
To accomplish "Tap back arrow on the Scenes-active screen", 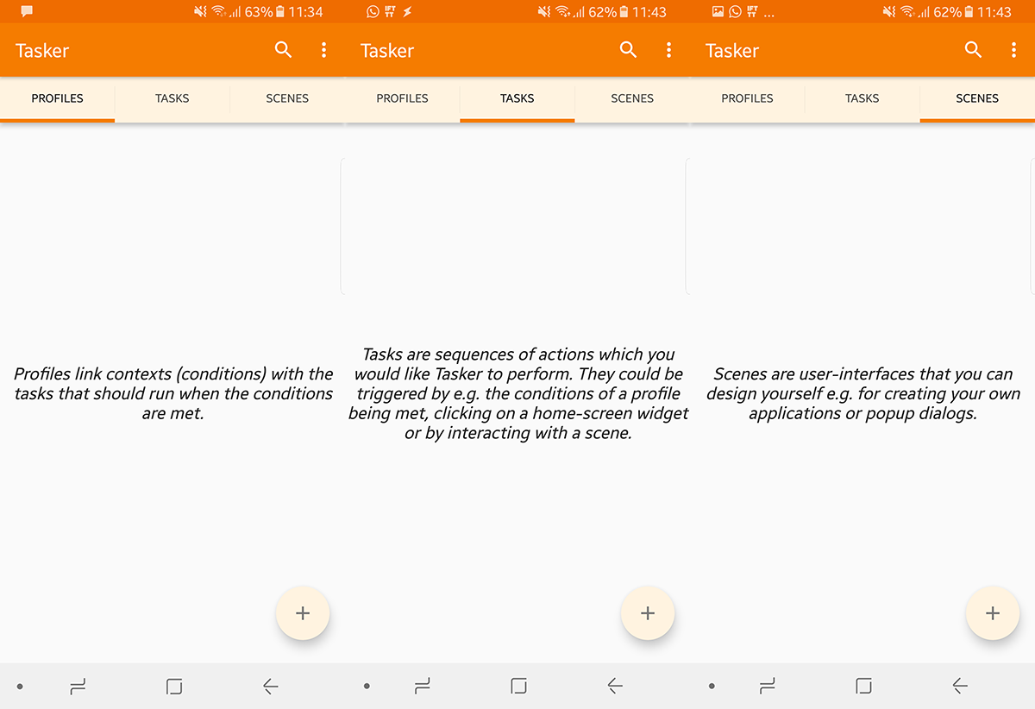I will click(x=960, y=687).
